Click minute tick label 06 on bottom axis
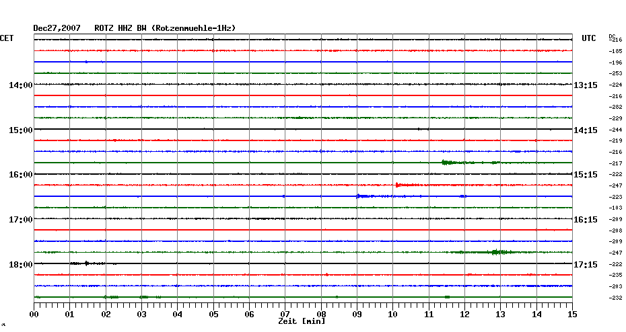 coord(249,315)
